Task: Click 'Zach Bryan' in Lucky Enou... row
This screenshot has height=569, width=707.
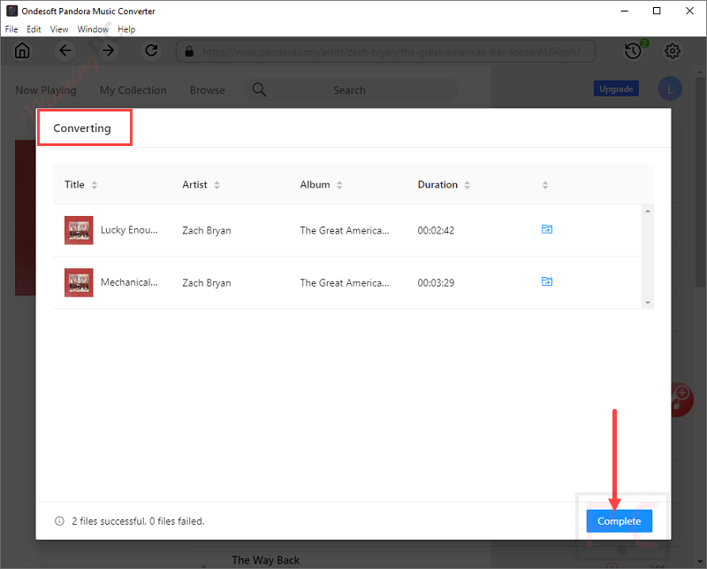Action: coord(207,230)
